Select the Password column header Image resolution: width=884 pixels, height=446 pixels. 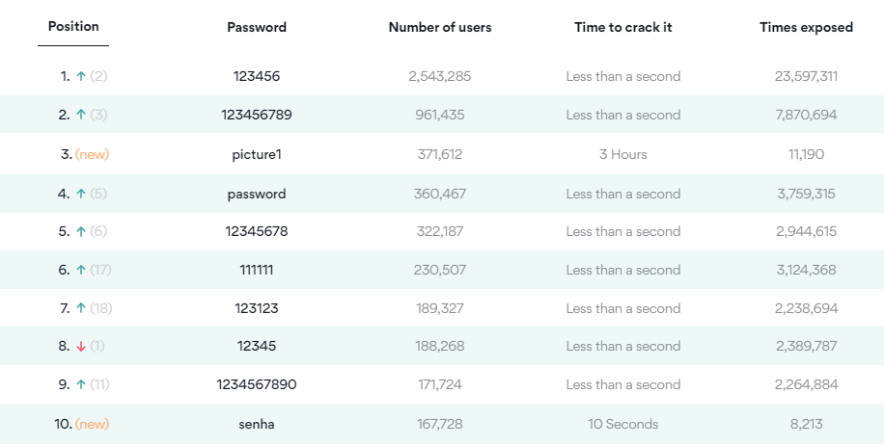[257, 28]
